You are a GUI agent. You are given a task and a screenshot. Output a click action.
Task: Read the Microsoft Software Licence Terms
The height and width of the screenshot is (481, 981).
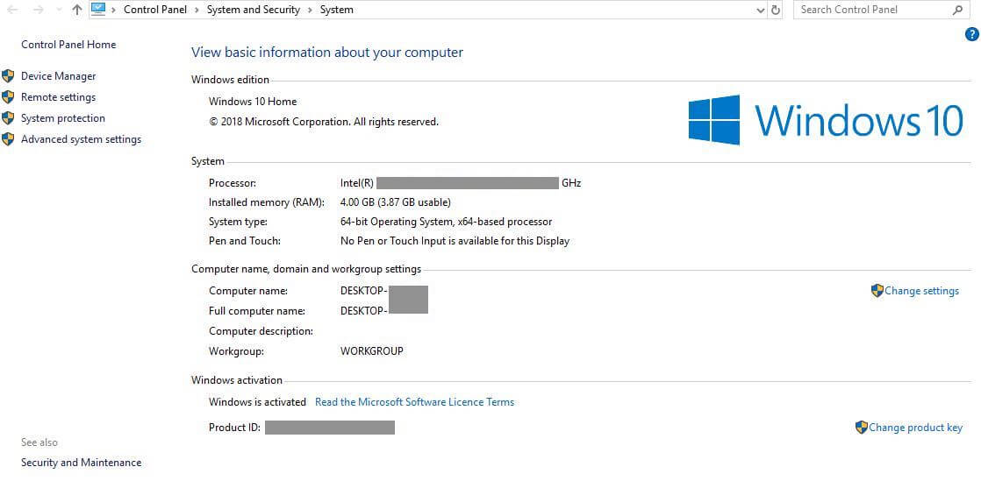414,401
